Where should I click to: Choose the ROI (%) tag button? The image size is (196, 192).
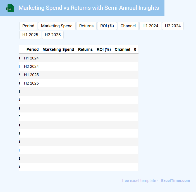[107, 26]
